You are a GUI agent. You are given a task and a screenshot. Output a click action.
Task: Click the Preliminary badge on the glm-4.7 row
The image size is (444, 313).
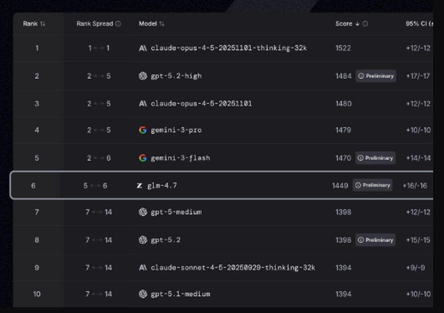click(373, 185)
